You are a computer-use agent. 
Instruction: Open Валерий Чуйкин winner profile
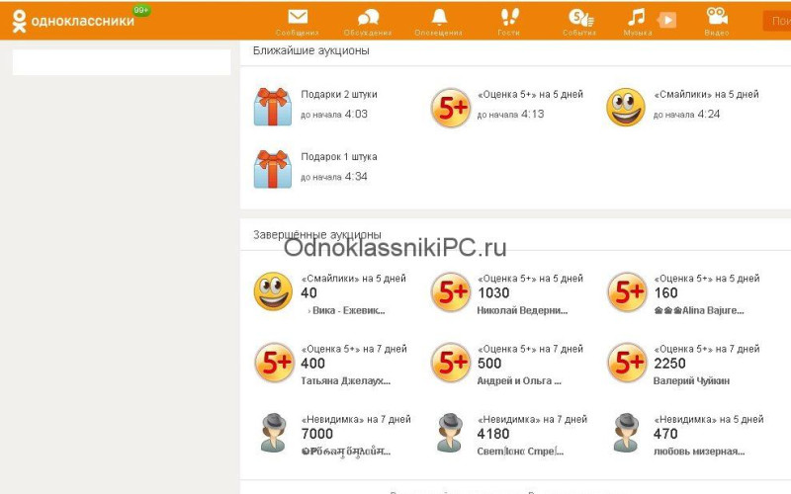(691, 381)
